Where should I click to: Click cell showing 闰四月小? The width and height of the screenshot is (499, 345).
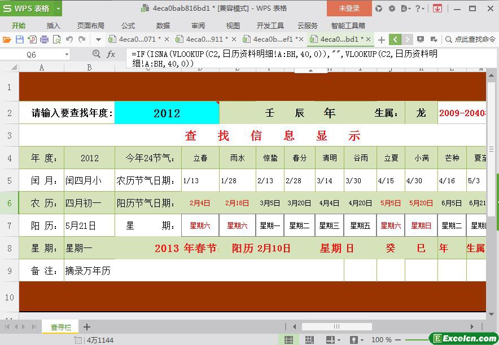tap(89, 180)
